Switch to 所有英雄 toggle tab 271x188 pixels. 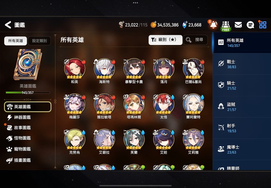(x=15, y=41)
